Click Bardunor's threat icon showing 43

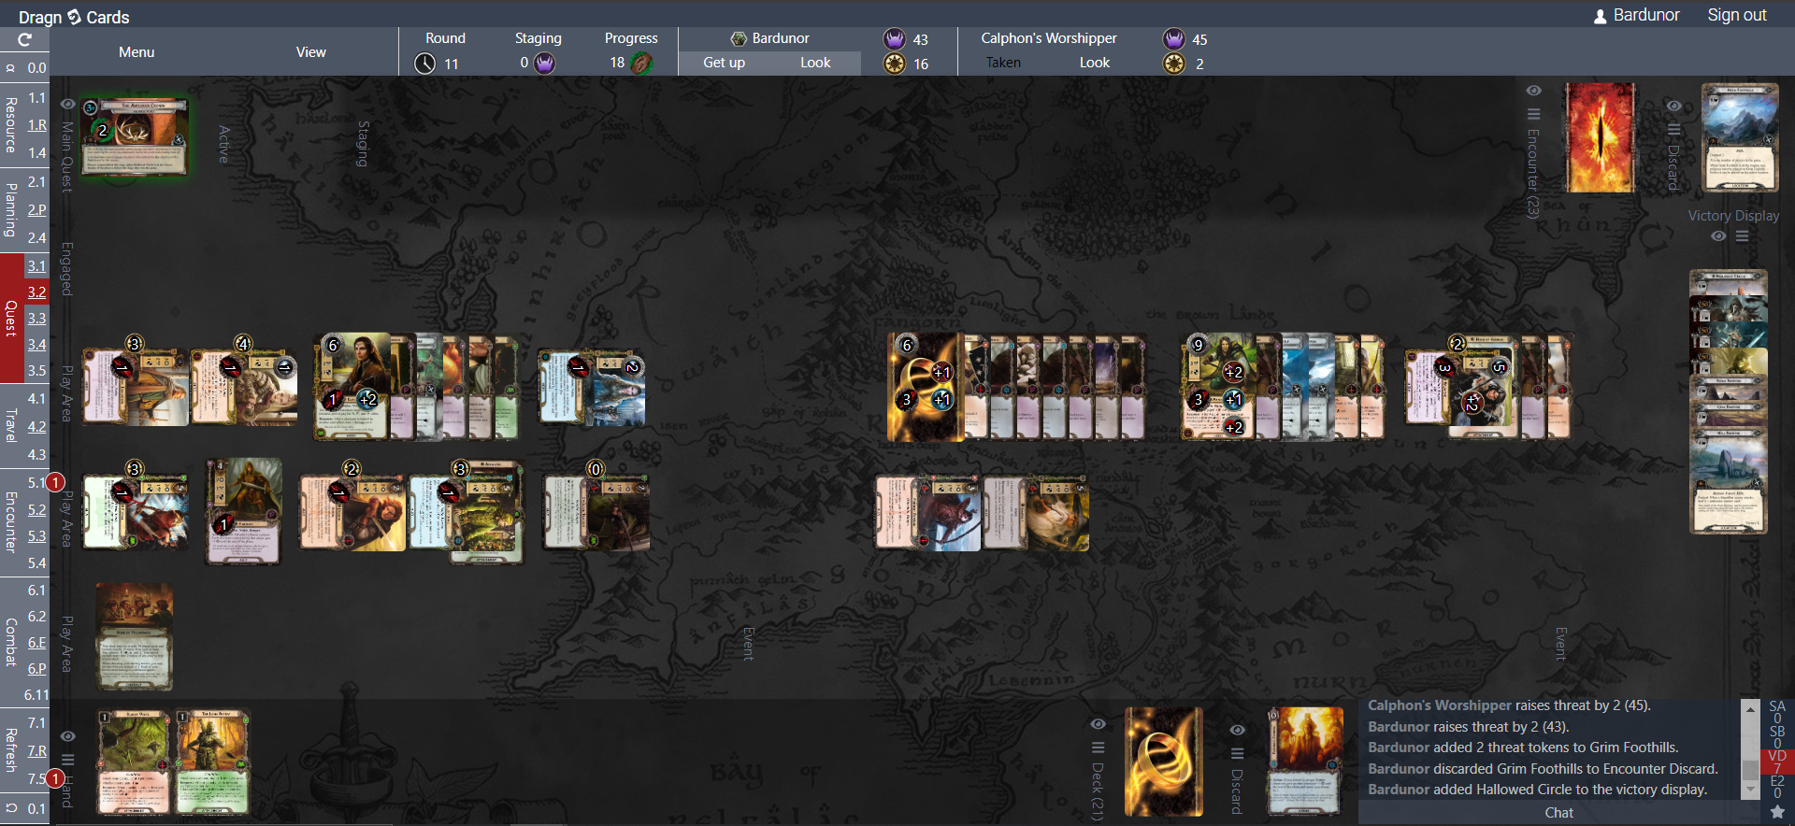[895, 38]
